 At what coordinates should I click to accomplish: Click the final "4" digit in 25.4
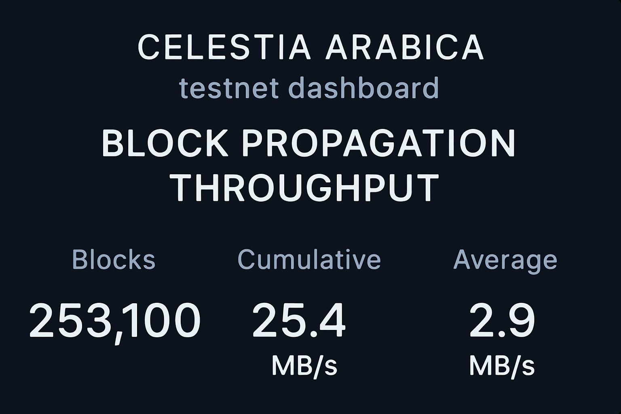(x=330, y=321)
